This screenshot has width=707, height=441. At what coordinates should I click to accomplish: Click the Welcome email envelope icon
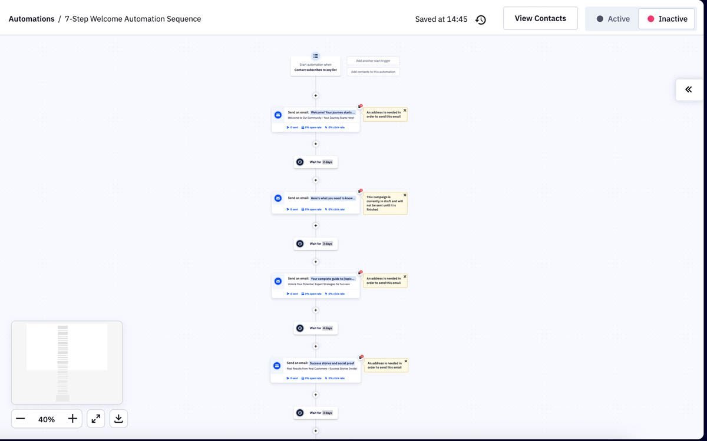278,115
